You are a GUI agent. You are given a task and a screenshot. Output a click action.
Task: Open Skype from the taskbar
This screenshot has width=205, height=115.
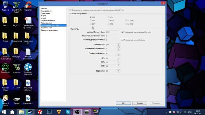68,112
